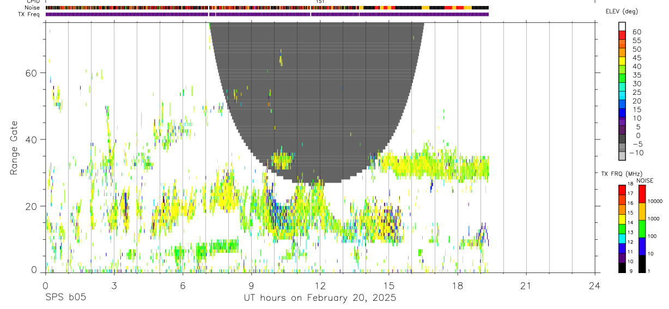Click the 'Noise' row label at top left
This screenshot has height=309, width=669.
[31, 8]
